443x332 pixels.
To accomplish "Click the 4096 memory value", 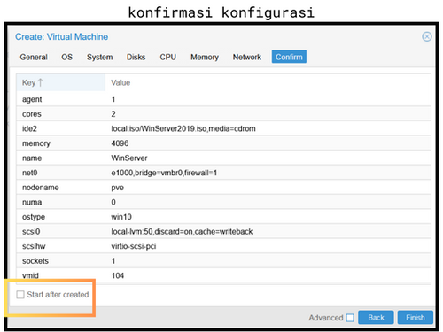I will point(120,143).
